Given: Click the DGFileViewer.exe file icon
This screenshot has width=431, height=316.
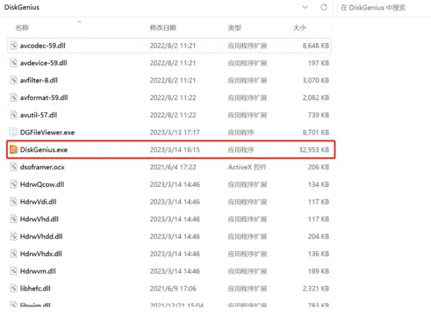Looking at the screenshot, I should click(x=14, y=132).
